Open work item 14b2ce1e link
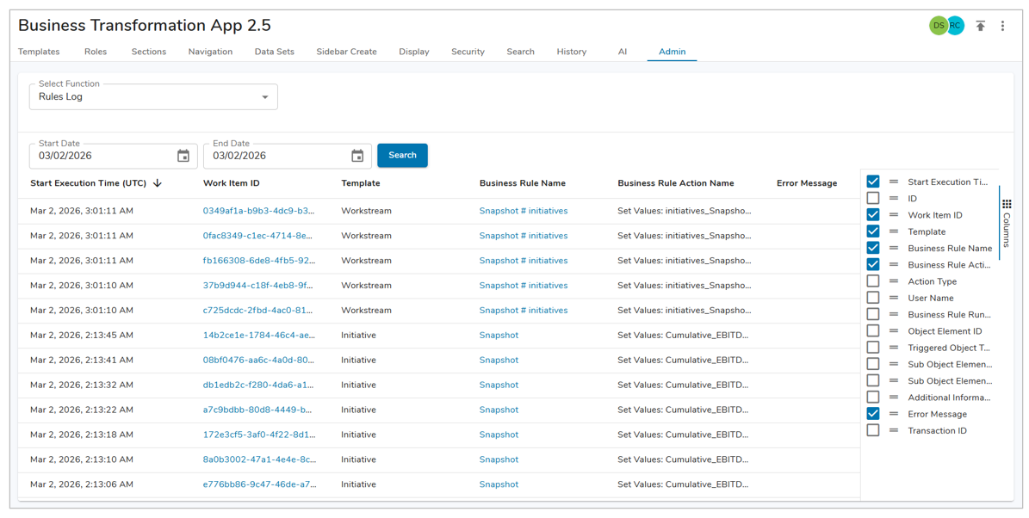1029x518 pixels. [258, 336]
